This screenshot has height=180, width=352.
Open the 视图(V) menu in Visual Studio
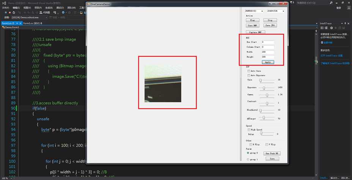coord(27,8)
